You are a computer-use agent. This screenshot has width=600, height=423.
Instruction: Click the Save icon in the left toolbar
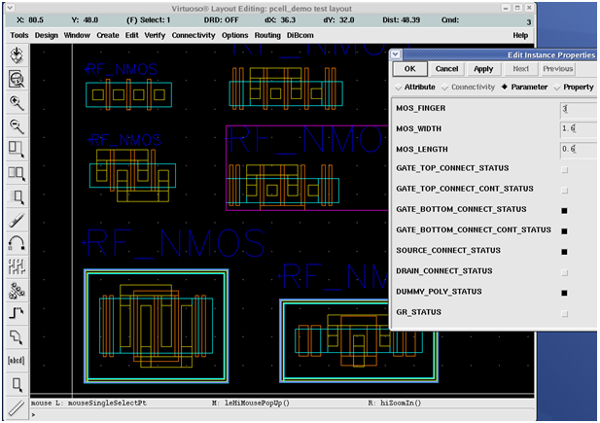[16, 55]
